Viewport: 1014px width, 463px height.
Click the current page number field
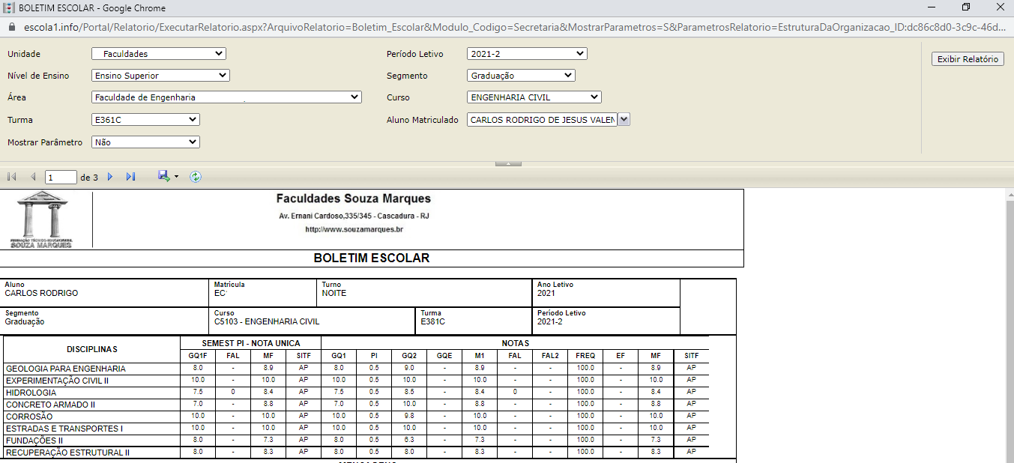tap(61, 178)
